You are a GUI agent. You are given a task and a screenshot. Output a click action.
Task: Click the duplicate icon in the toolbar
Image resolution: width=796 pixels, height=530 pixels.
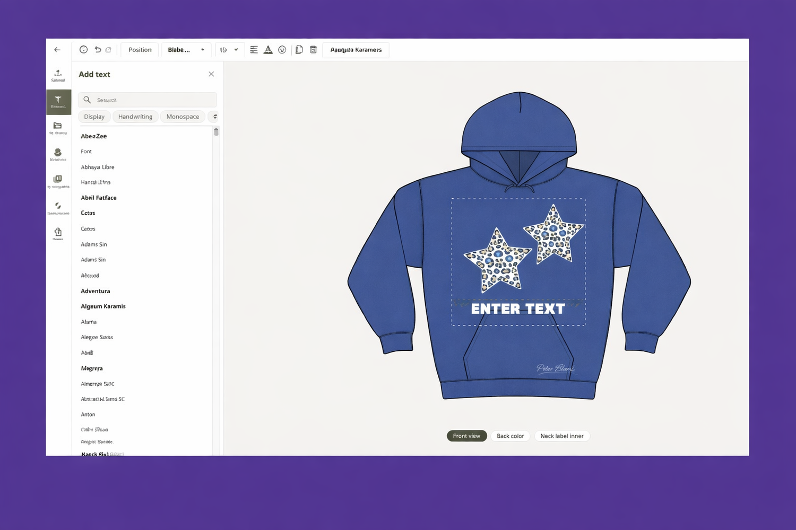click(299, 50)
